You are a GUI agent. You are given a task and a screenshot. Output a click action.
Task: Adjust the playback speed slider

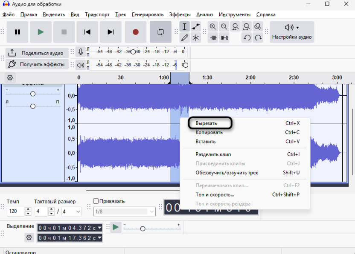[143, 228]
